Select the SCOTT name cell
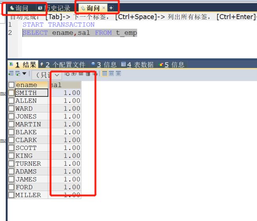This screenshot has height=221, width=257. 32,148
